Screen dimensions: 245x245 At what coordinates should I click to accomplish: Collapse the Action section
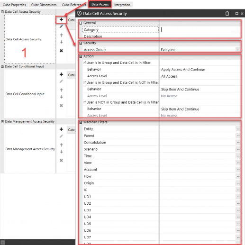[81, 56]
